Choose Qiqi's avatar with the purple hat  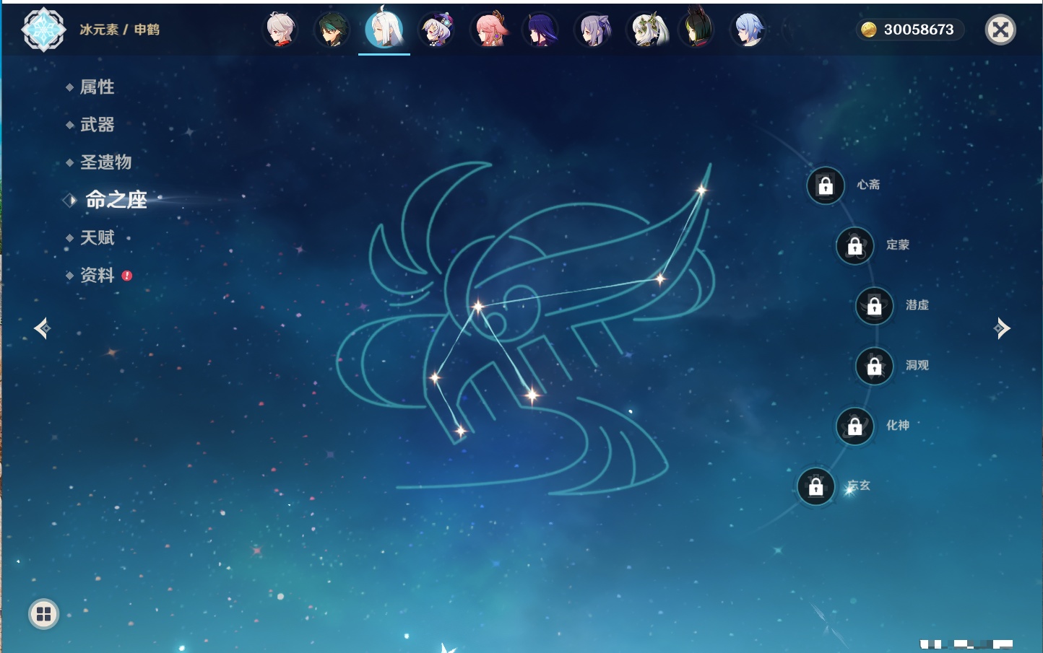(436, 30)
